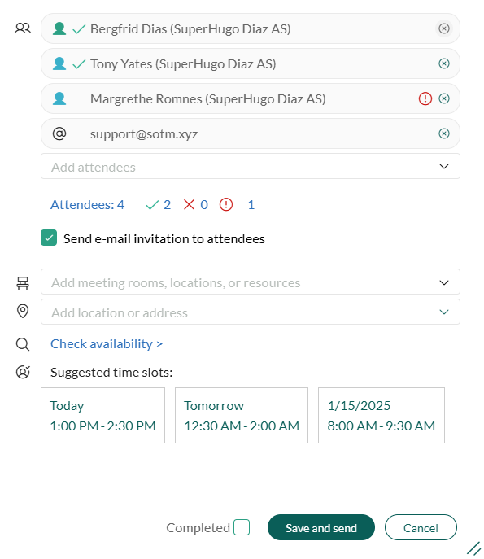Image resolution: width=484 pixels, height=559 pixels.
Task: Remove support@sotm.xyz from attendees
Action: [443, 133]
